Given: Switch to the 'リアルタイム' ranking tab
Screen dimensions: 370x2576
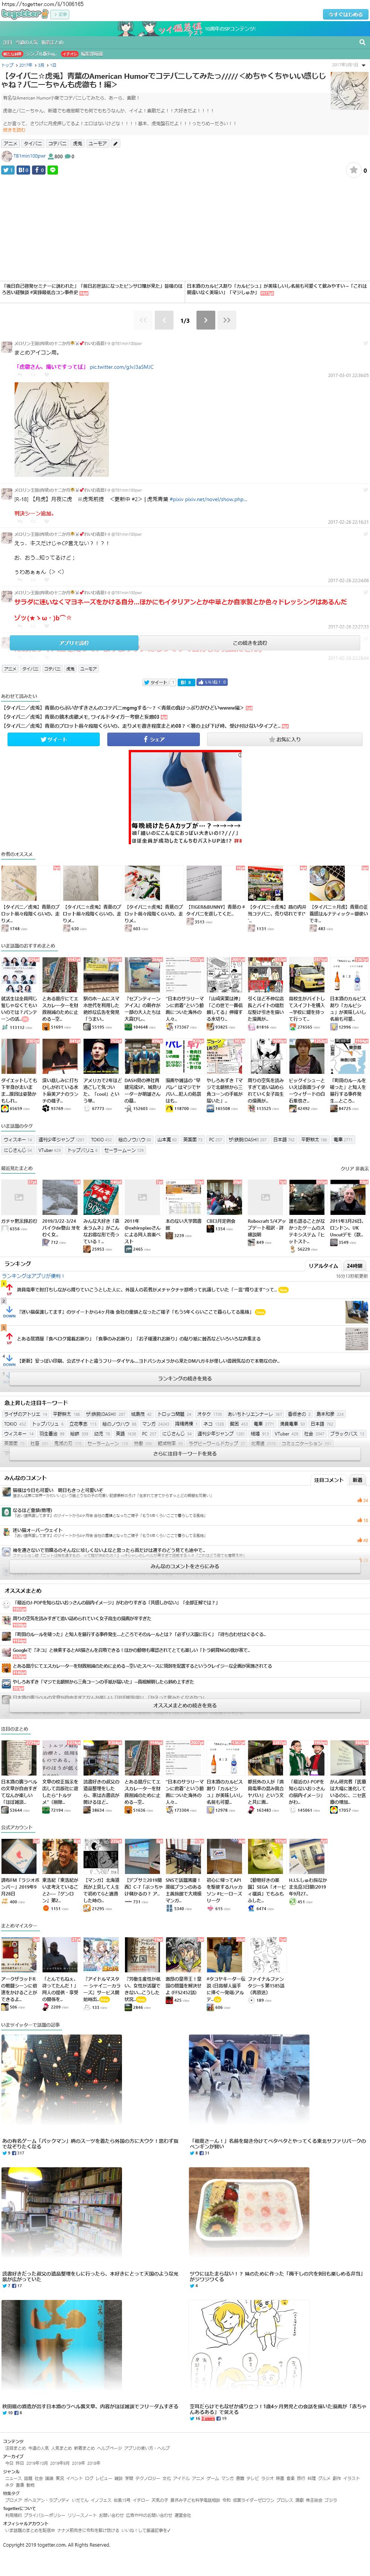Looking at the screenshot, I should [323, 1266].
